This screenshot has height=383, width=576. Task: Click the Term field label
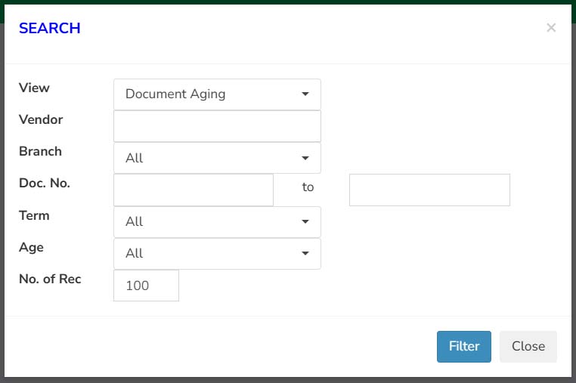[x=34, y=215]
